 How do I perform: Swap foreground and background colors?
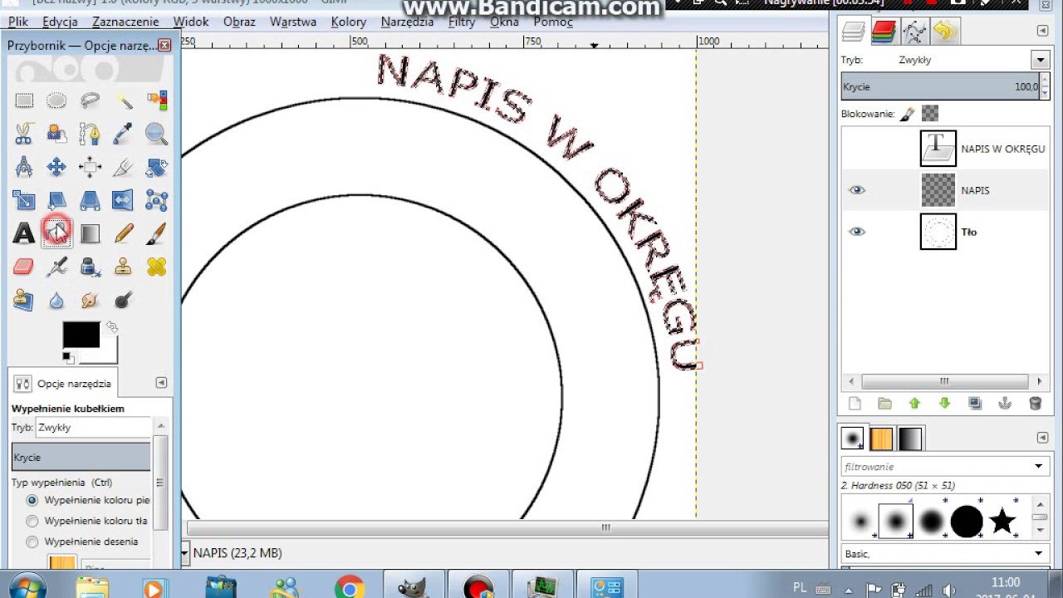click(x=112, y=327)
